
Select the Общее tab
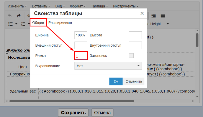(38, 22)
